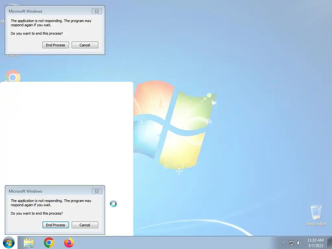
Task: Click the Show desktop button at the taskbar edge
Action: click(330, 243)
